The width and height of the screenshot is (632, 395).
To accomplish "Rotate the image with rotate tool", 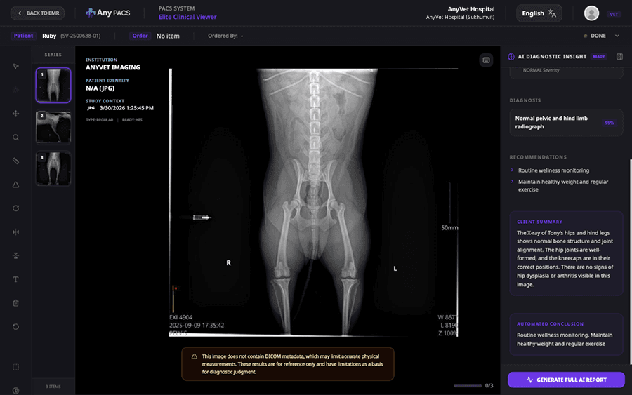I will pos(15,208).
